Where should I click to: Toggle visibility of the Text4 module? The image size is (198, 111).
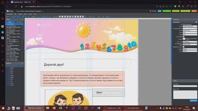point(7,70)
